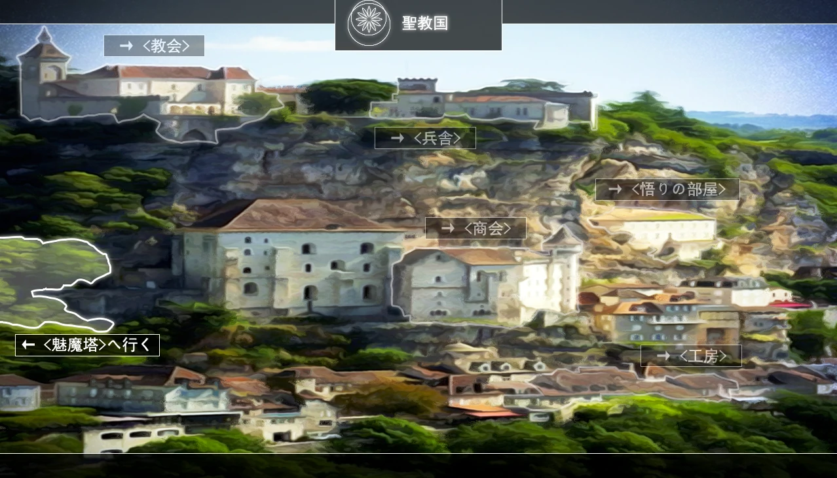Click the 聖教国 title text
The height and width of the screenshot is (478, 837).
click(x=425, y=24)
